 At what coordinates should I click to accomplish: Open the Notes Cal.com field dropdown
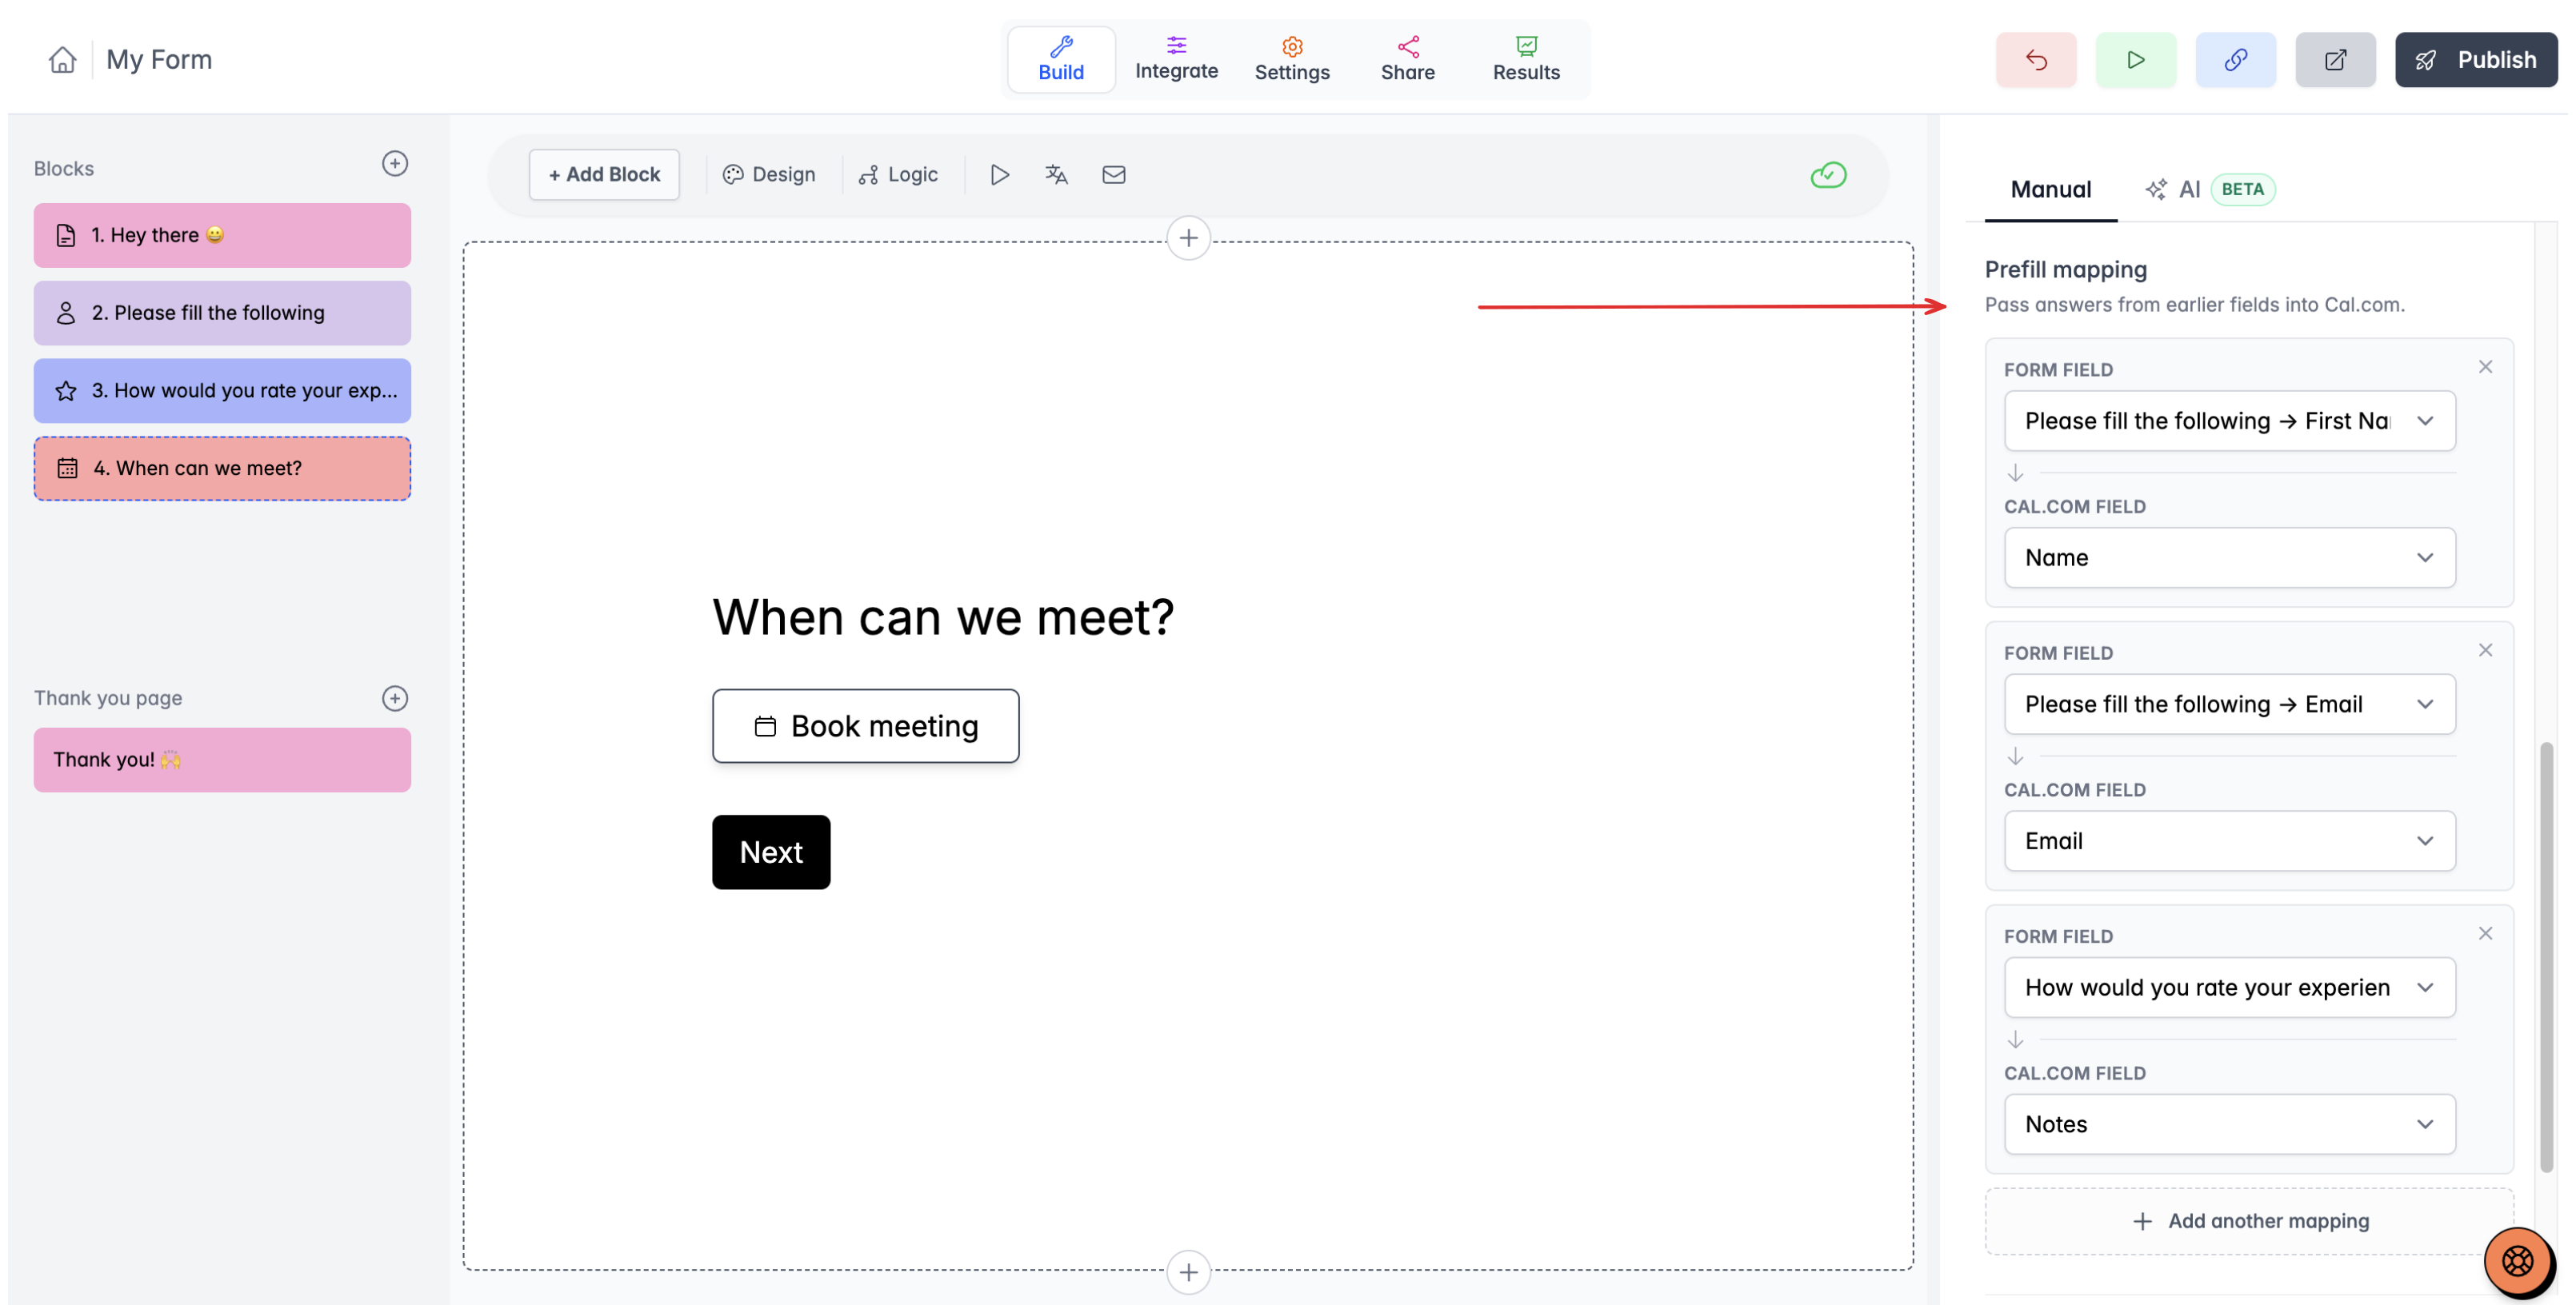tap(2229, 1124)
